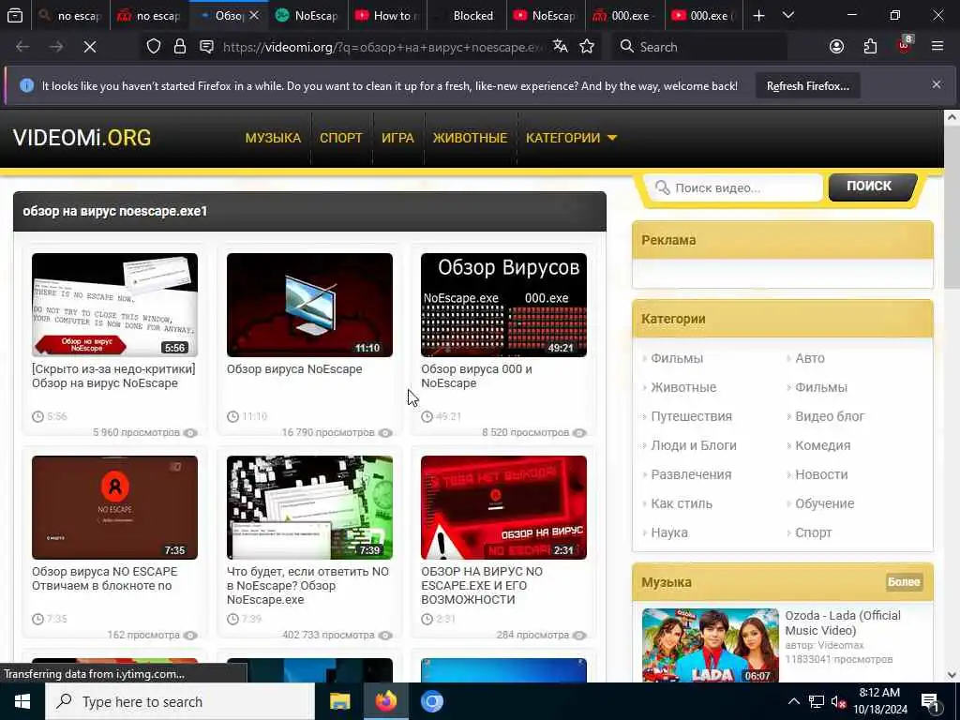The image size is (960, 720).
Task: Click the translate page icon
Action: coord(561,47)
